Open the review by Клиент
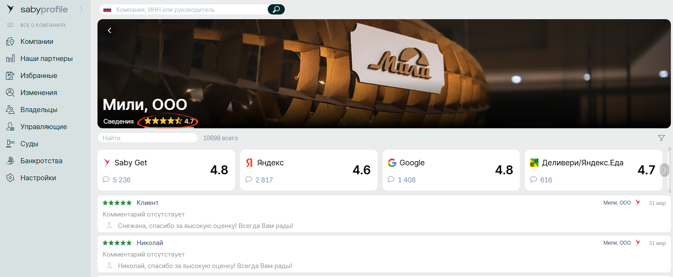 [384, 214]
